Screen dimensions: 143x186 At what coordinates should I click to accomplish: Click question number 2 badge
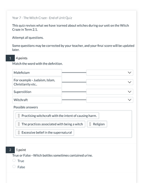click(x=10, y=150)
